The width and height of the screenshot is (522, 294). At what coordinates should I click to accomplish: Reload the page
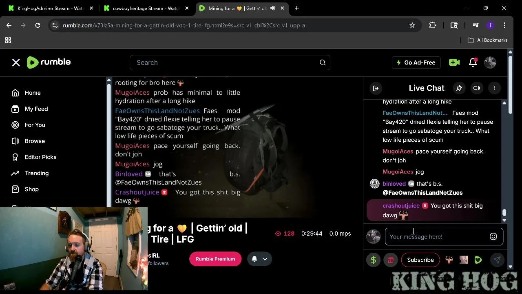click(38, 25)
